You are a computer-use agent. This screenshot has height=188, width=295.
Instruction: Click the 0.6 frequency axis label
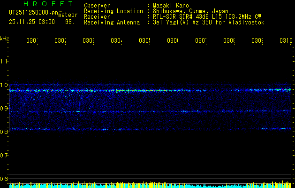pyautogui.click(x=4, y=179)
